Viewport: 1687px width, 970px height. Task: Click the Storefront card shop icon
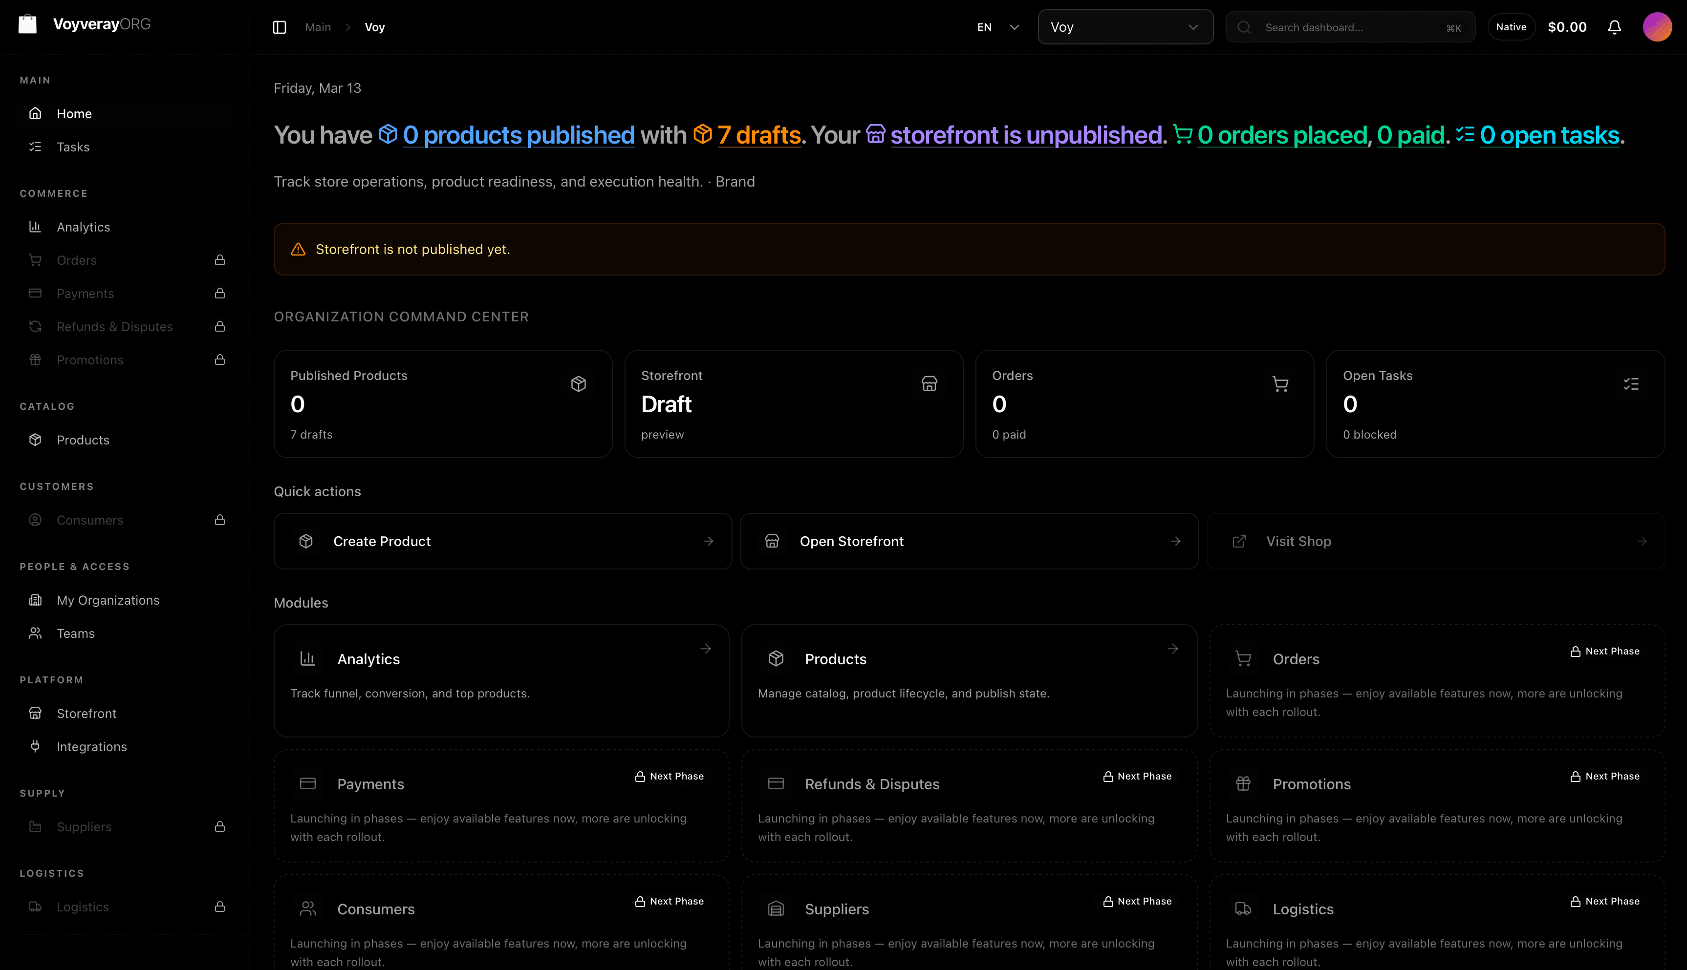(x=929, y=384)
